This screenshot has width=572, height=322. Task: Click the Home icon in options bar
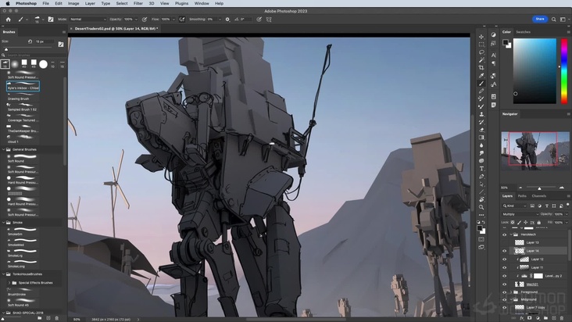[x=9, y=20]
